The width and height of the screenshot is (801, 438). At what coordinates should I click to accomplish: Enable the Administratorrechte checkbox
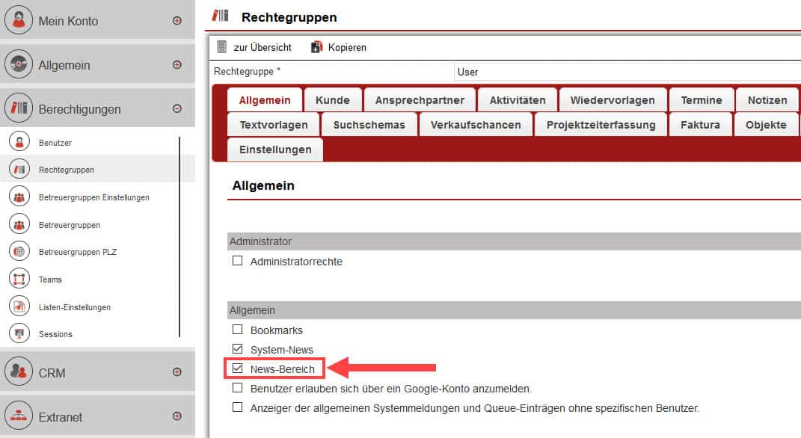(238, 262)
